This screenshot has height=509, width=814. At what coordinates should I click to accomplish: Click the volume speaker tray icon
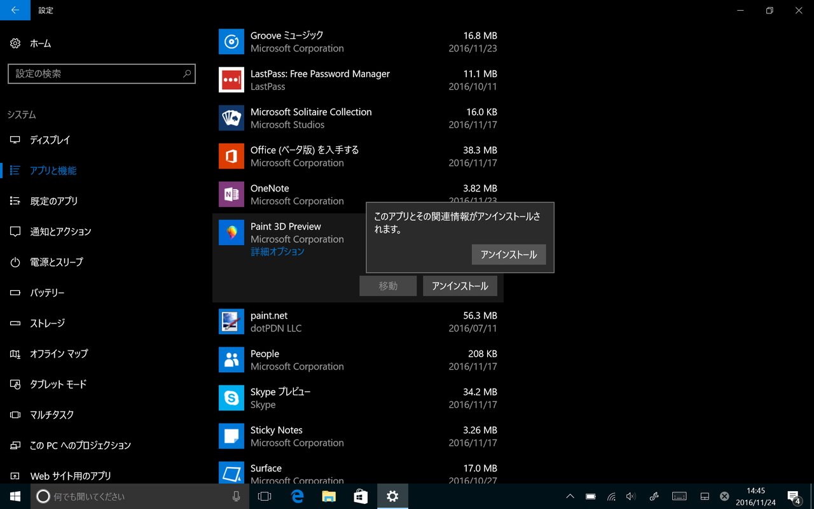coord(631,496)
